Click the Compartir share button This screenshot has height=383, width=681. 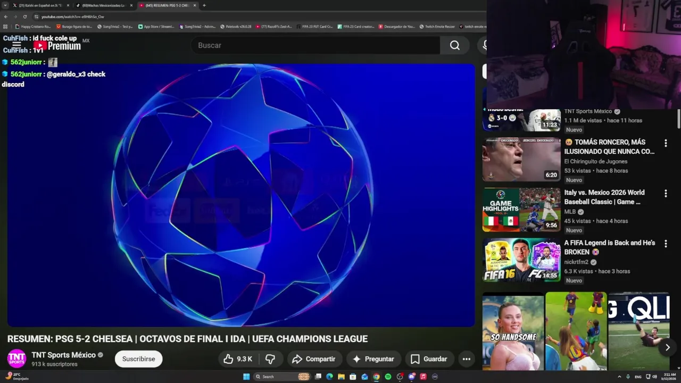(x=314, y=359)
